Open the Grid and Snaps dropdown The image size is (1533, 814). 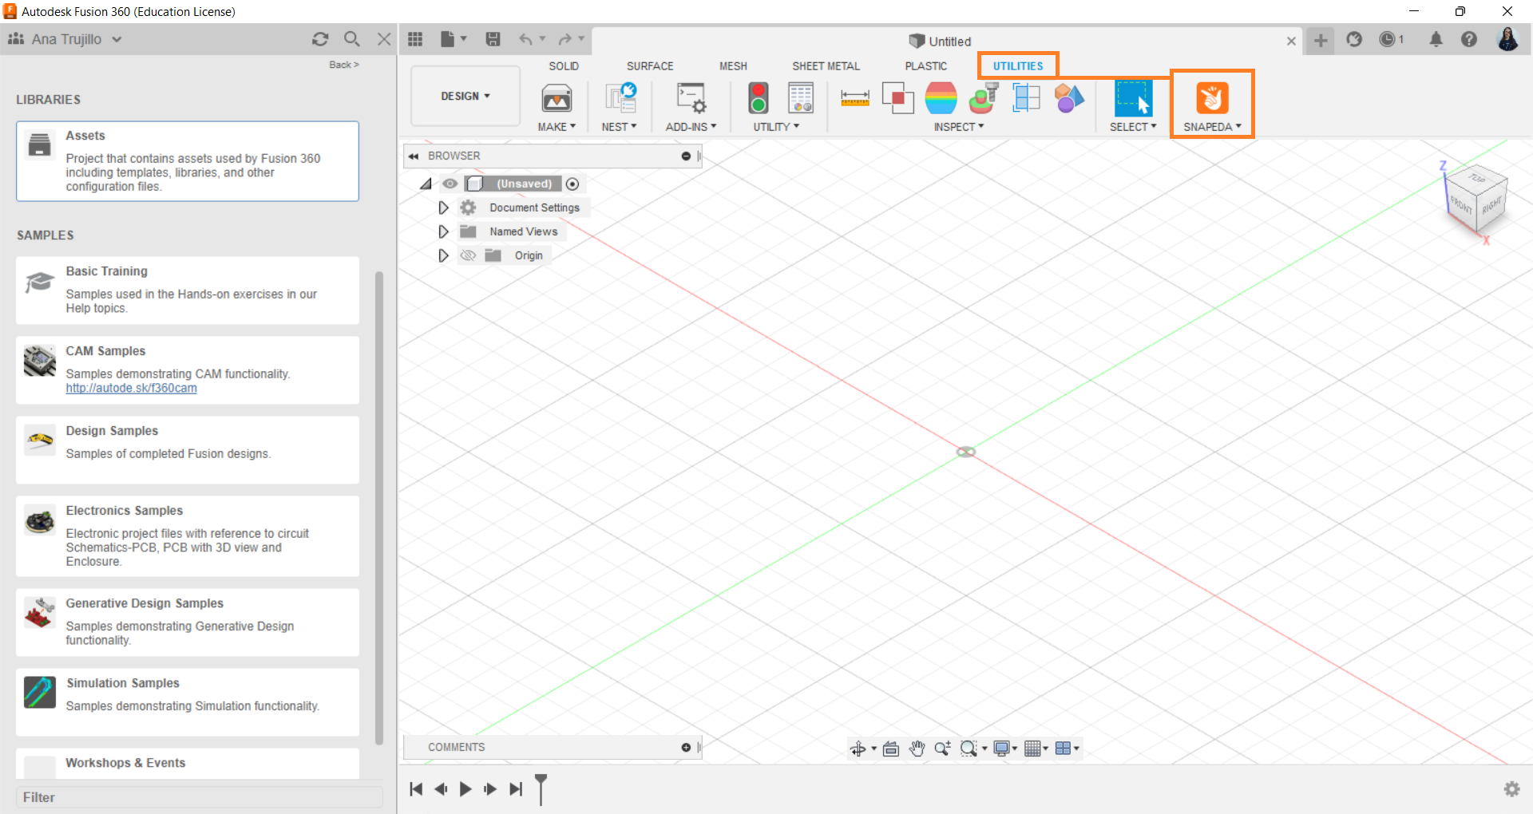1036,748
